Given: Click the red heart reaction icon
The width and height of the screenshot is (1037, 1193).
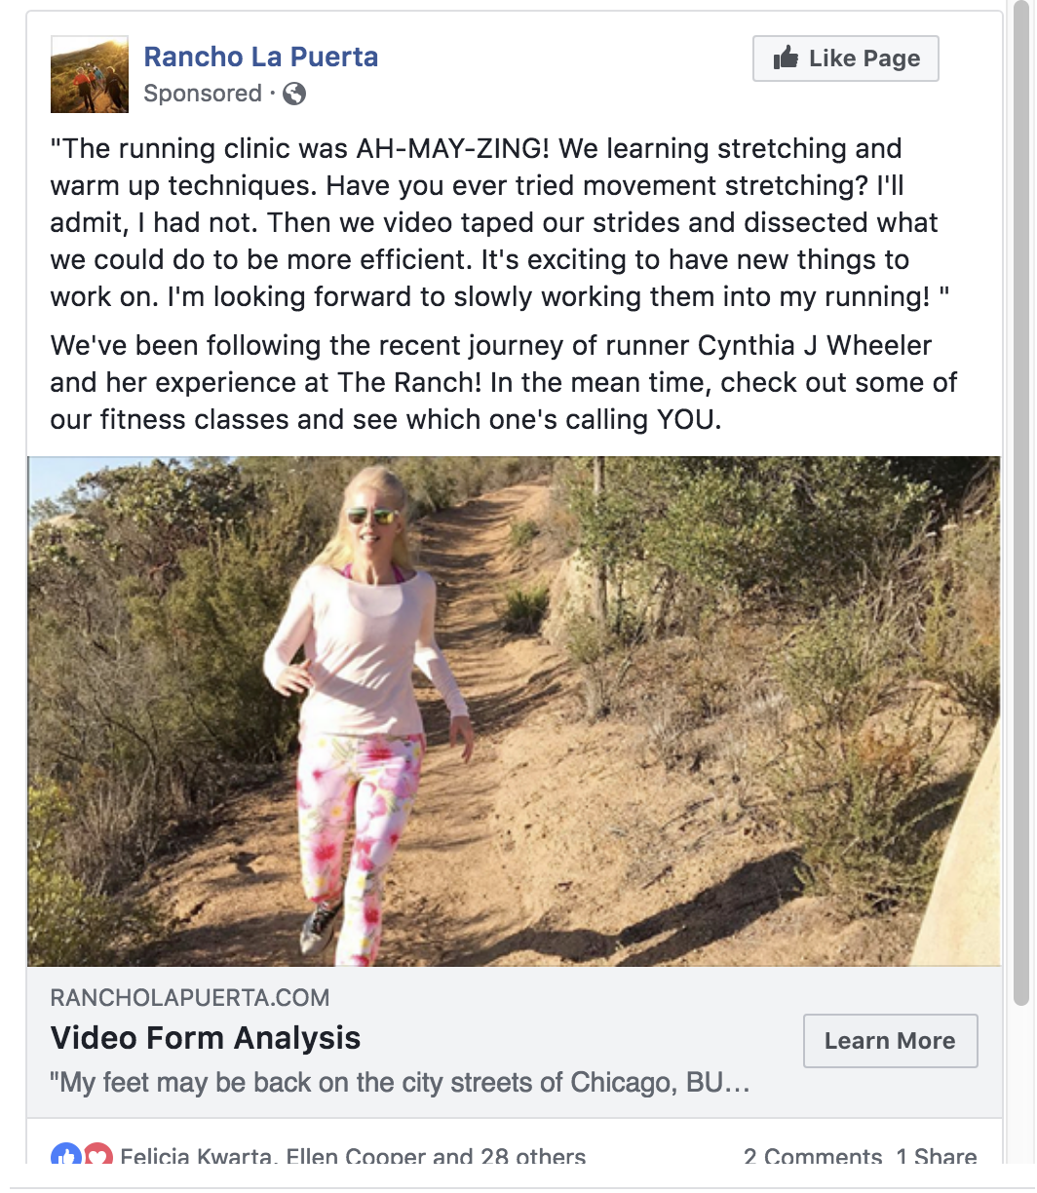Looking at the screenshot, I should [98, 1155].
